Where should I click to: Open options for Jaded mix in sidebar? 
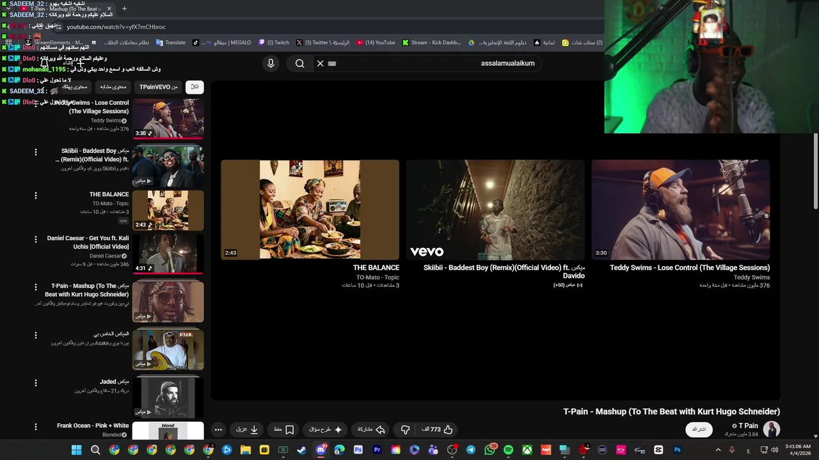[36, 383]
